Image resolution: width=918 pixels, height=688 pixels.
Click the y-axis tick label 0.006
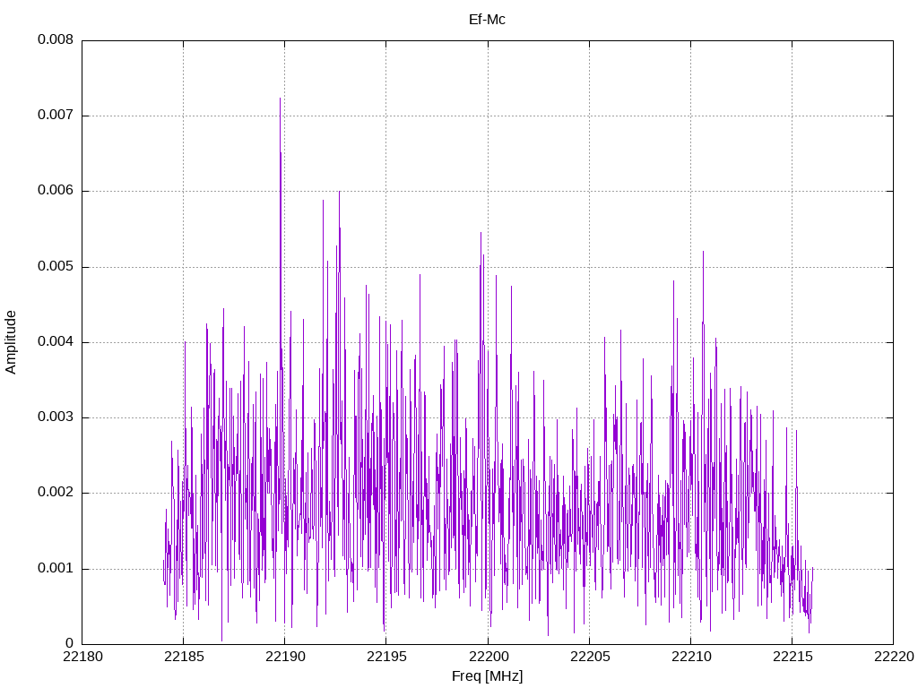[56, 191]
